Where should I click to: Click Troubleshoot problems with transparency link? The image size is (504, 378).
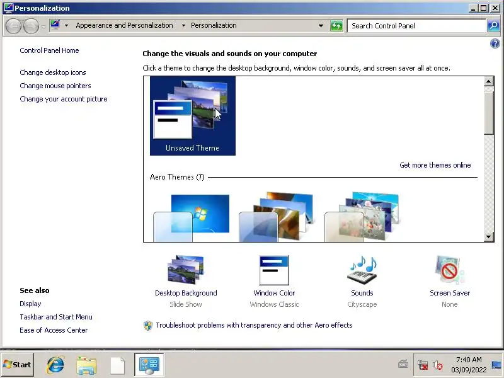(254, 325)
